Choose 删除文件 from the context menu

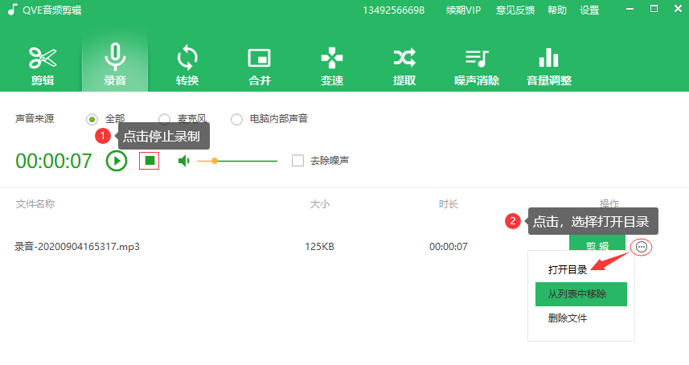click(x=568, y=318)
